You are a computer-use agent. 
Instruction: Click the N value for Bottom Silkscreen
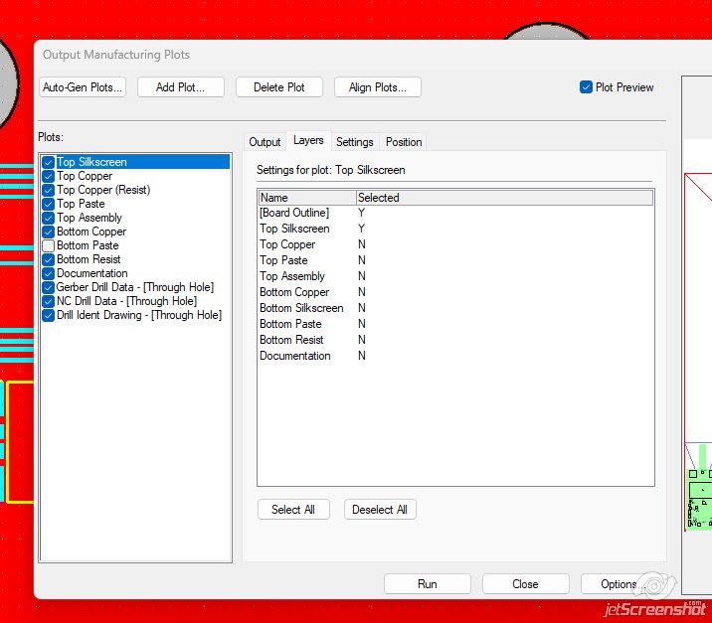[361, 308]
